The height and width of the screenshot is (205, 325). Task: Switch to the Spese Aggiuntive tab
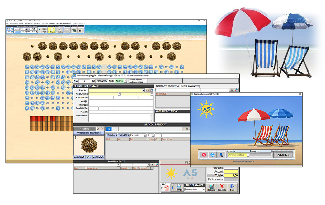190,86
